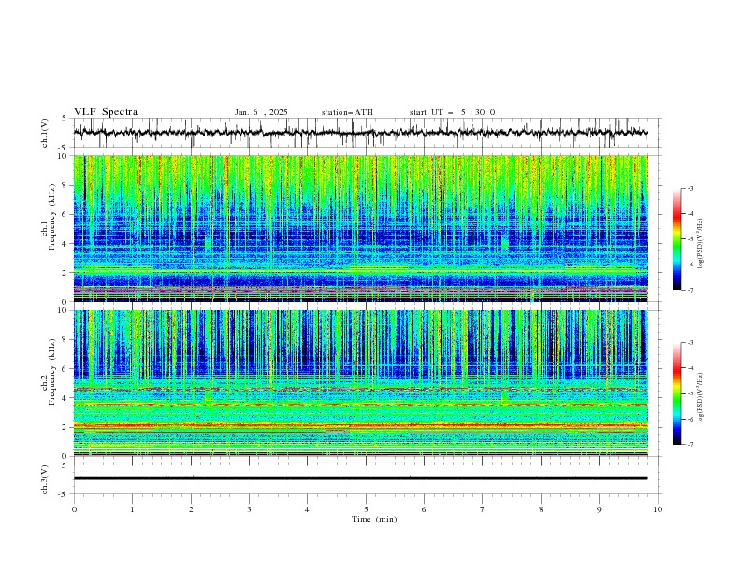
Task: Click the "6" kHz tick on ch.2 axis
Action: click(66, 369)
